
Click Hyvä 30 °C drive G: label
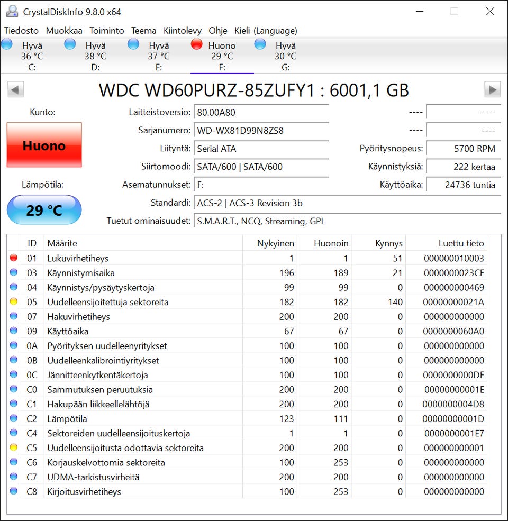286,56
